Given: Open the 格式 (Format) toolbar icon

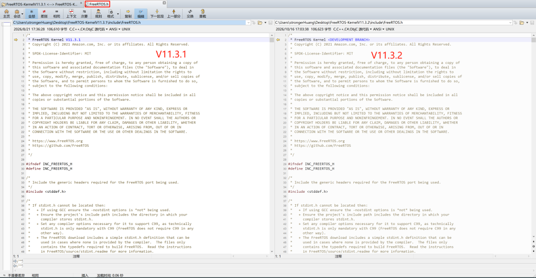Looking at the screenshot, I should [110, 14].
